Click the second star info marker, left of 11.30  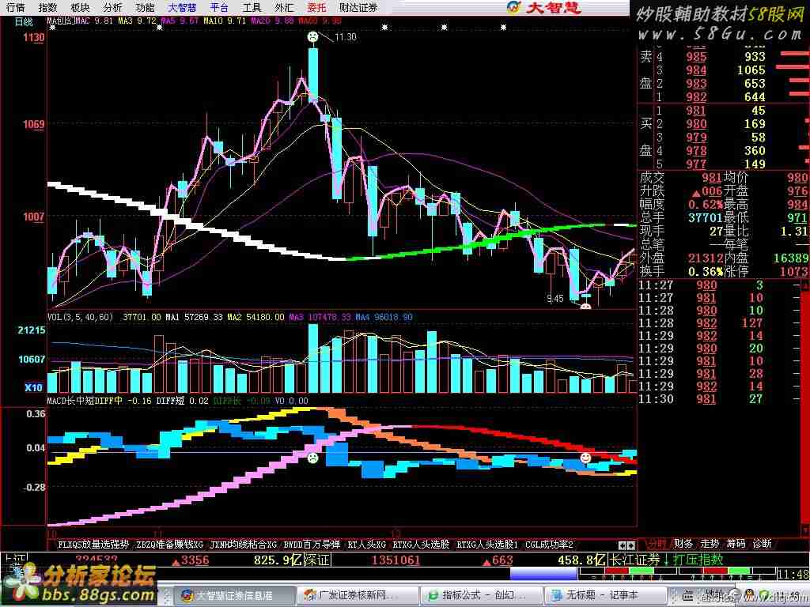pos(160,28)
